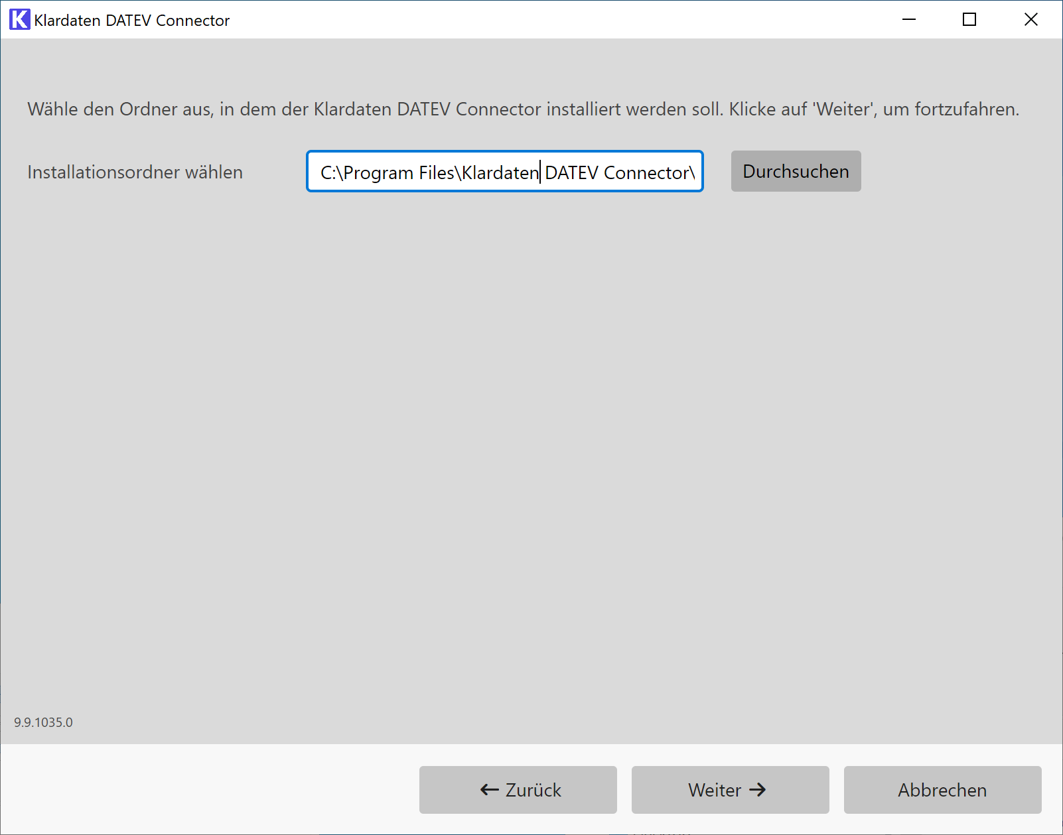
Task: Abort the setup using Abbrechen
Action: coord(942,789)
